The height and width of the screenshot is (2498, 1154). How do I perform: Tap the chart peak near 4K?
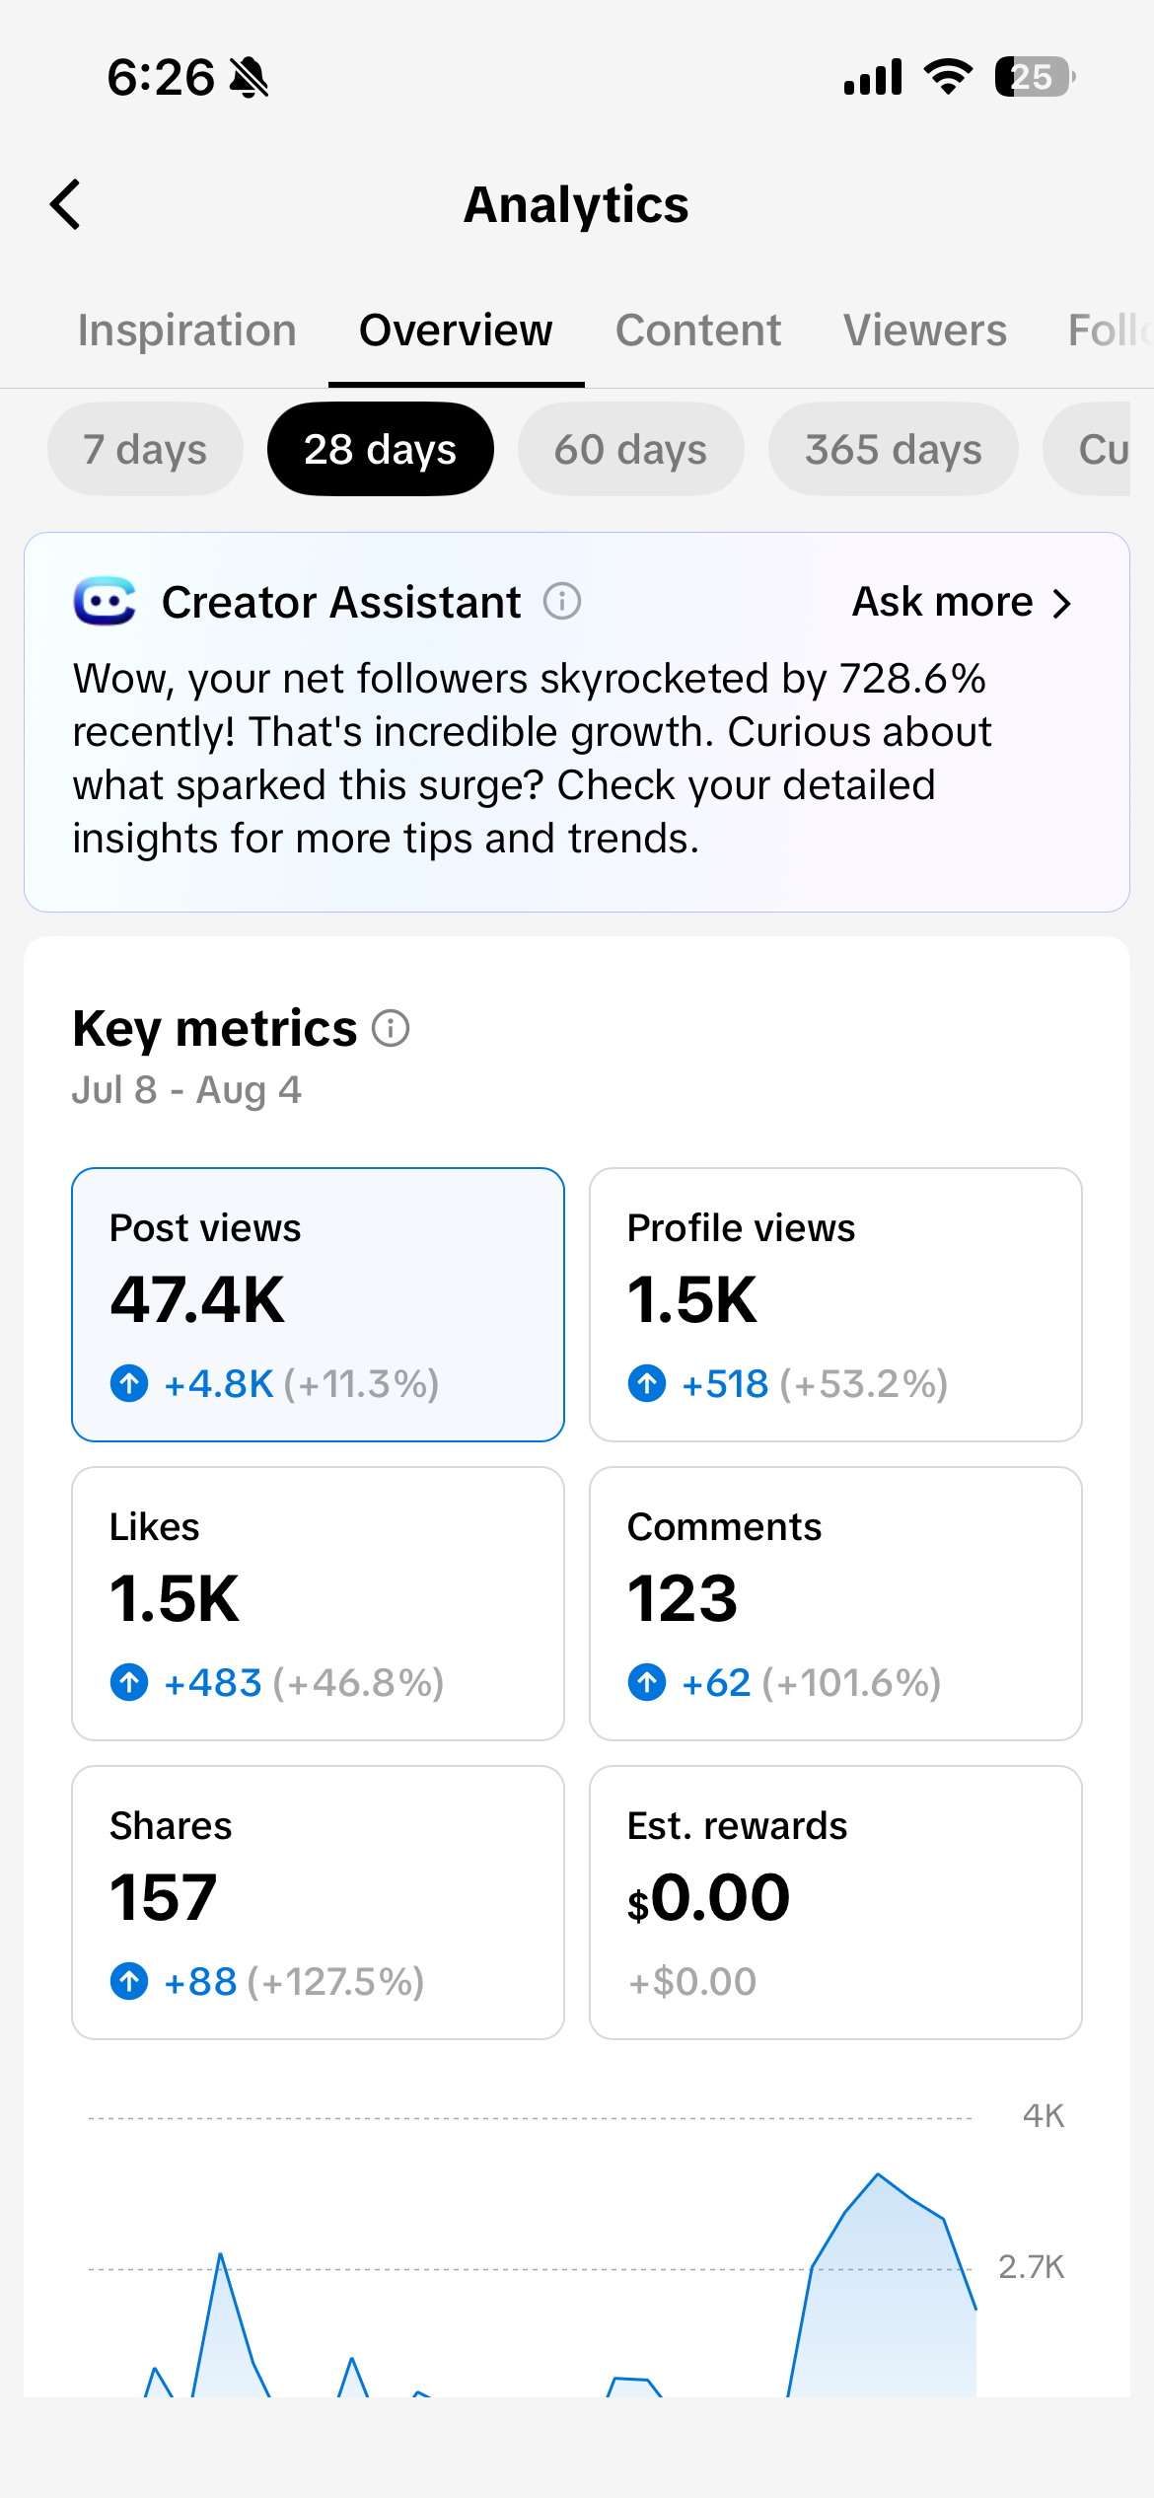tap(878, 2173)
